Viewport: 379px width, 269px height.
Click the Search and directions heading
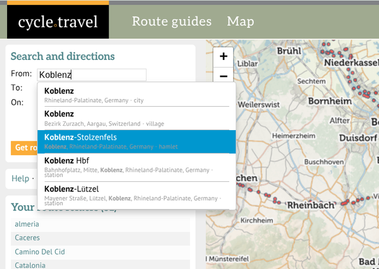(x=63, y=57)
